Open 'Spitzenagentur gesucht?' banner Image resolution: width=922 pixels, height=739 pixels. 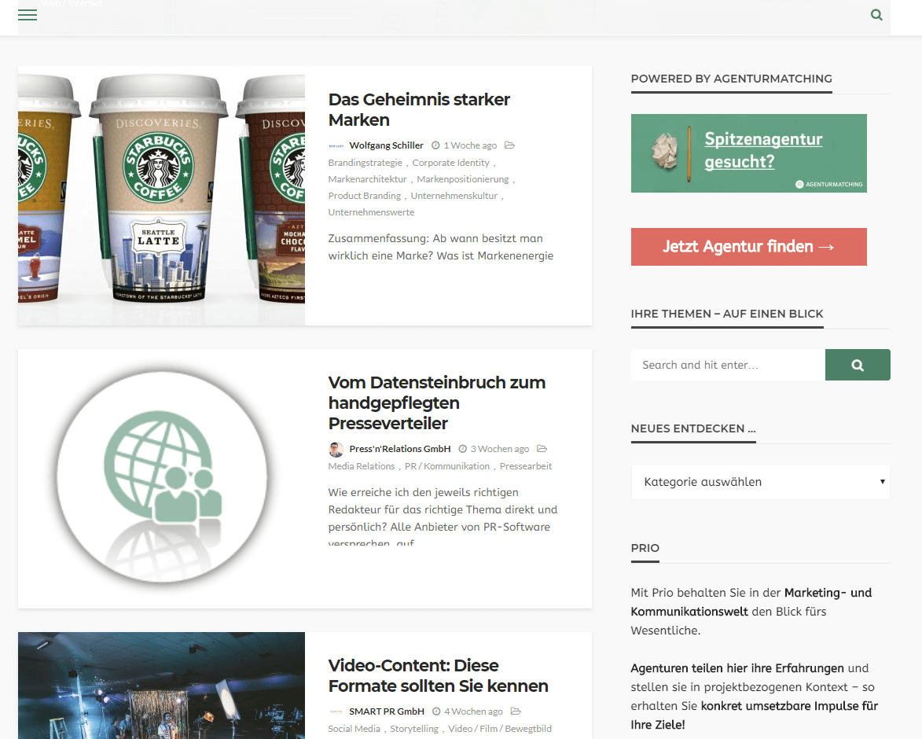(748, 153)
